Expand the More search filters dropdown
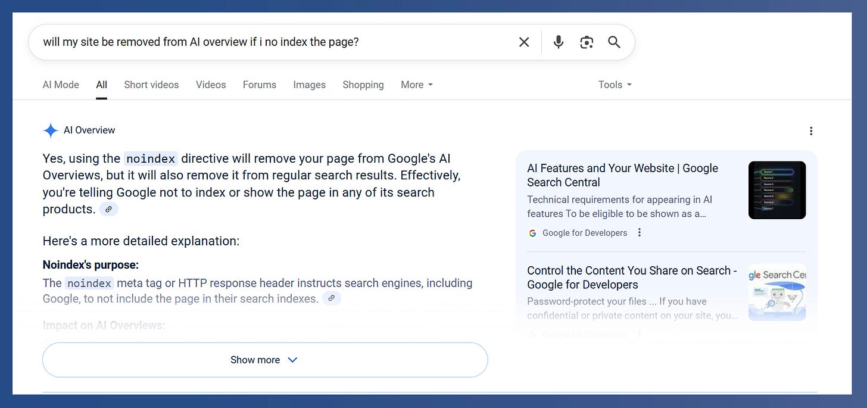 click(x=417, y=85)
